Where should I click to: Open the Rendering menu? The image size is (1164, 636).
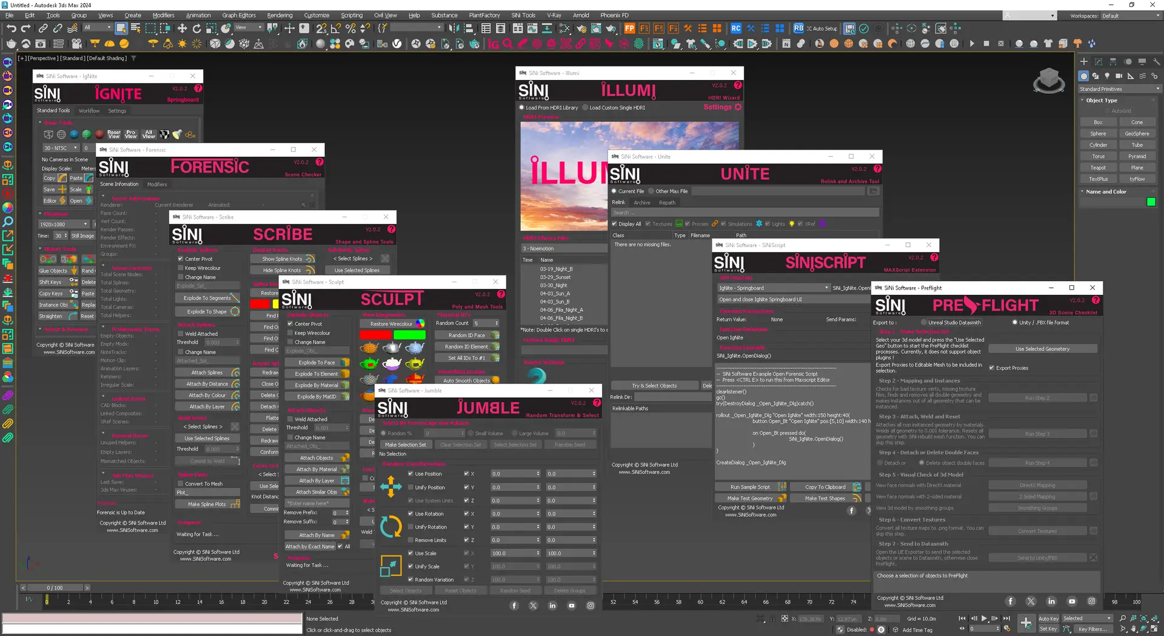tap(279, 15)
